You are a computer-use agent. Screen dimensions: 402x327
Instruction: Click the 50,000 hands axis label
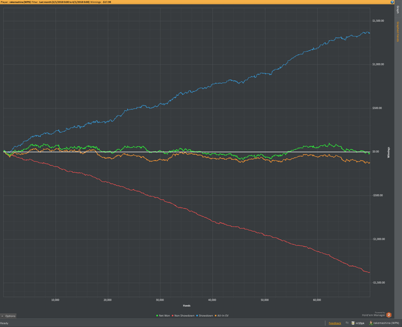click(x=265, y=300)
